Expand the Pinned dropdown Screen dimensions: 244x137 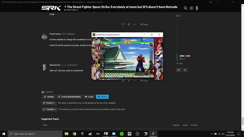49,103
